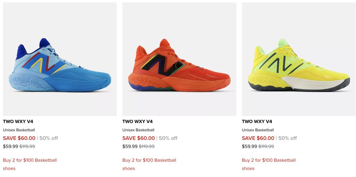Select the Buy 2 for $100 promo under orange shoe
The height and width of the screenshot is (177, 356).
pos(149,160)
